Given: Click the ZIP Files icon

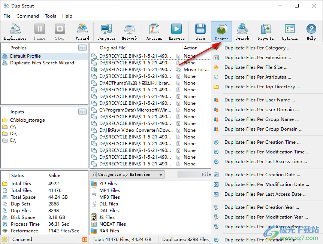Looking at the screenshot, I should pos(94,183).
